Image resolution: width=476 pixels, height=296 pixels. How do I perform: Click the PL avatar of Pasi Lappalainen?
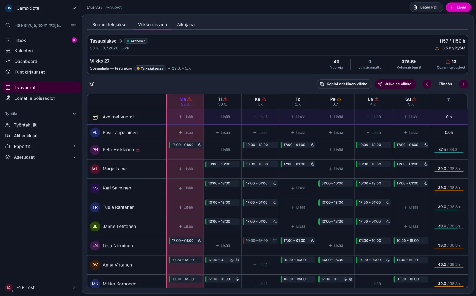95,133
